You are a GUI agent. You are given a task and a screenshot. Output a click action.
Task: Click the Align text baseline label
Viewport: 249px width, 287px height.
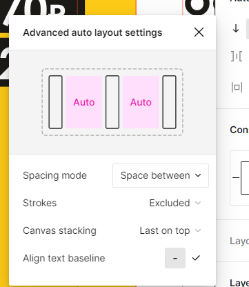coord(64,258)
